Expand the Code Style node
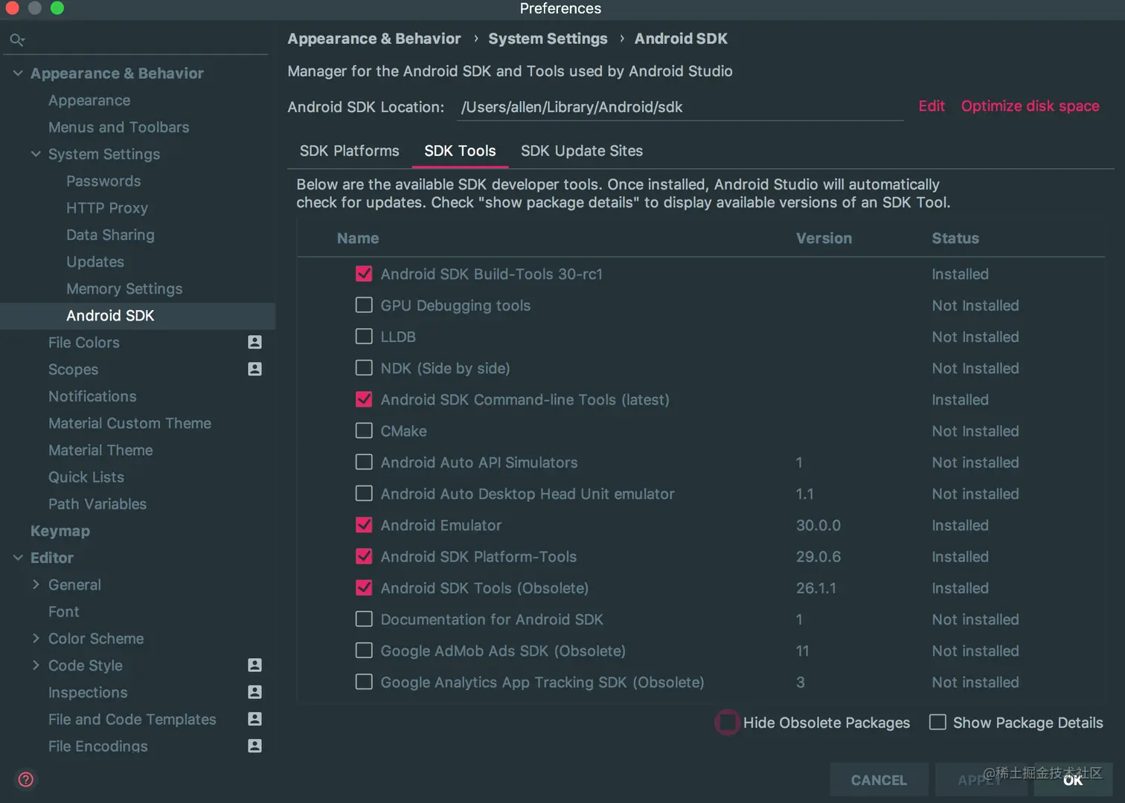The width and height of the screenshot is (1125, 803). 36,665
